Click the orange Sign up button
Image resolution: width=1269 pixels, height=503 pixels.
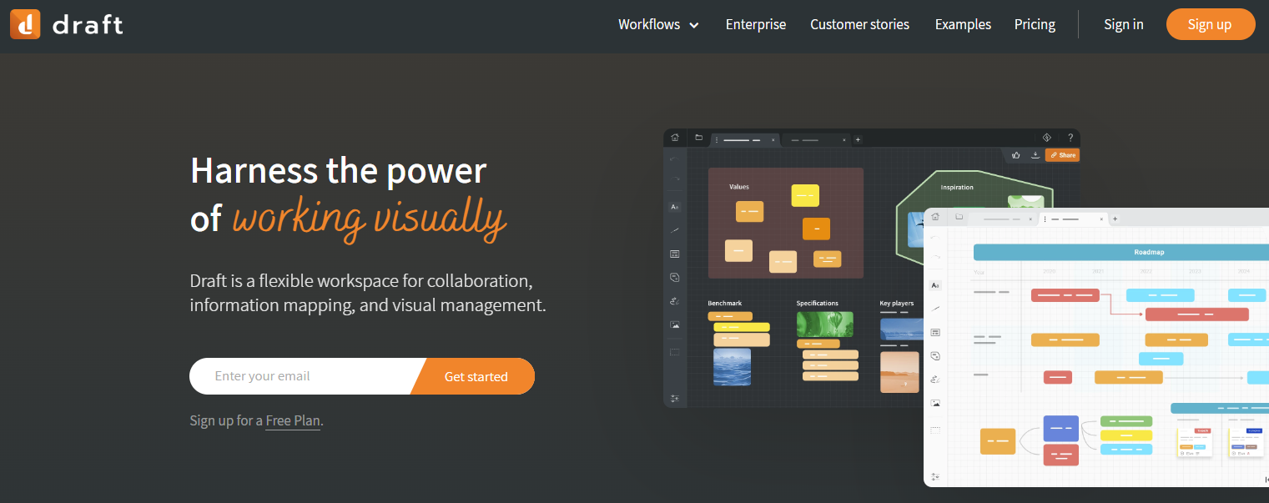[1211, 24]
